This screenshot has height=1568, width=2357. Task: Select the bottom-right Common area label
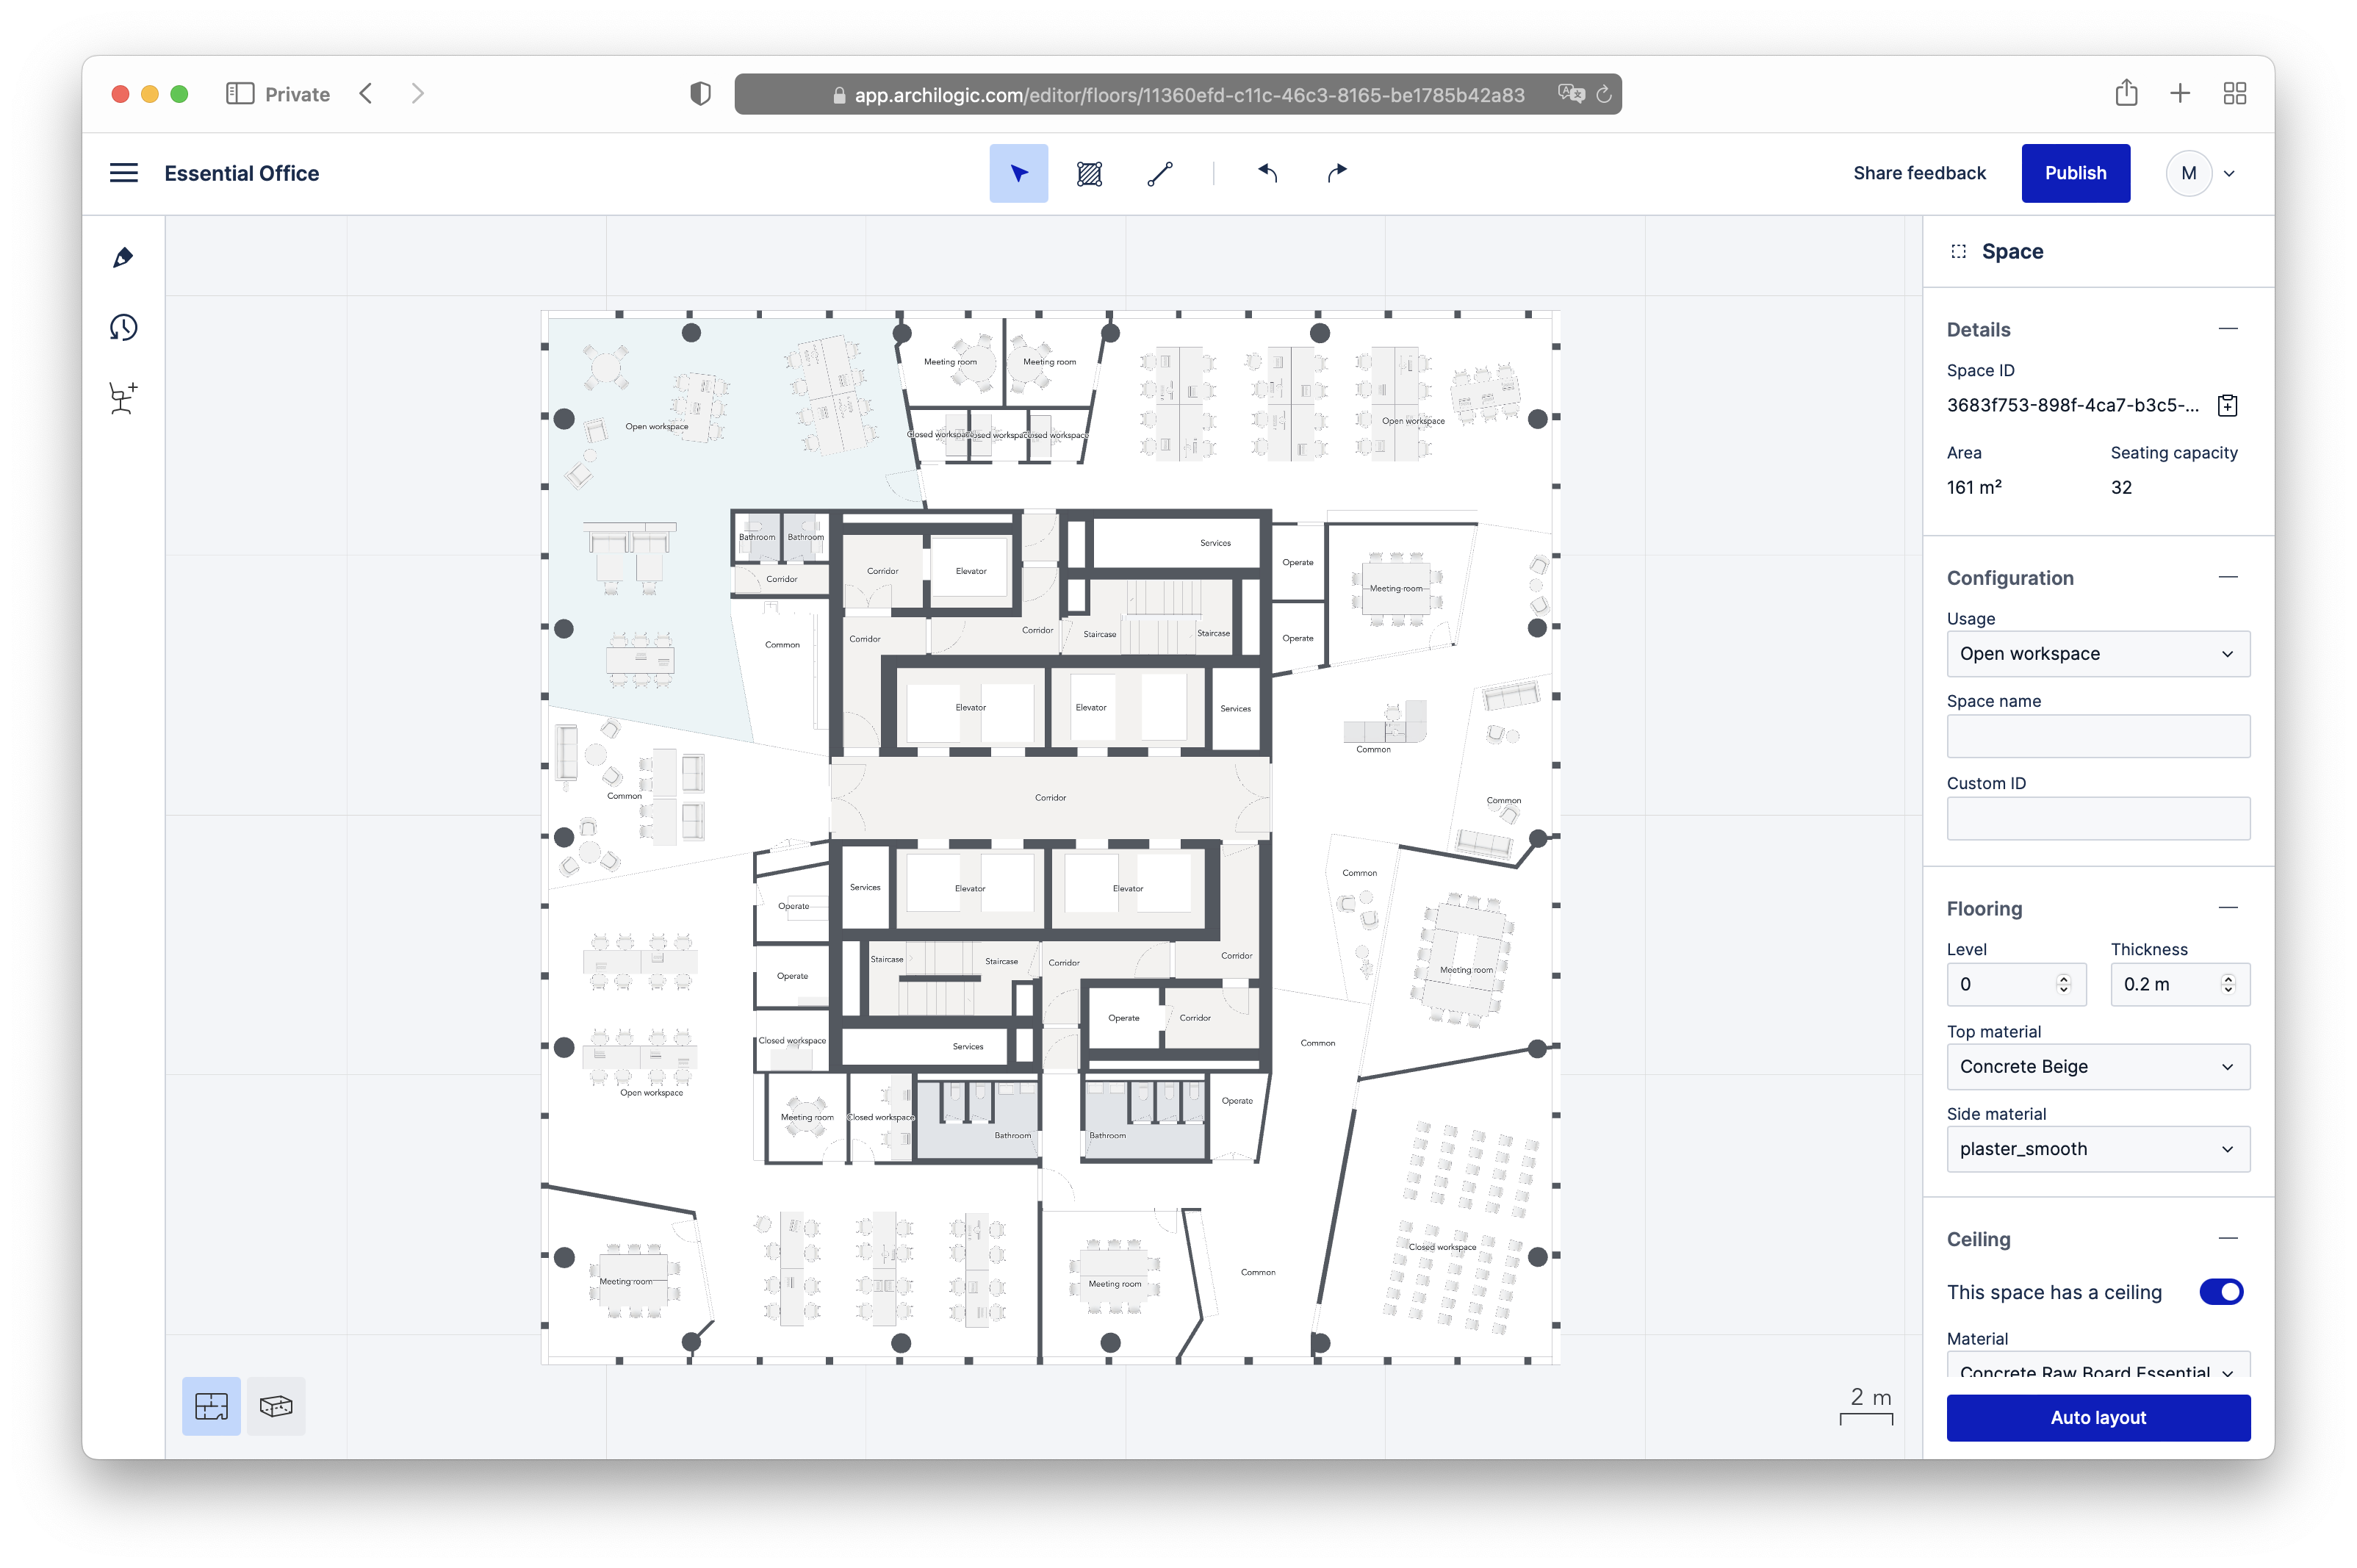coord(1257,1272)
